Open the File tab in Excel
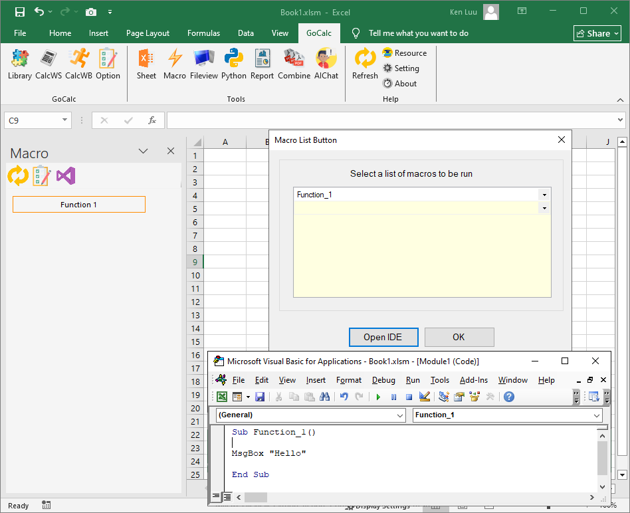 coord(20,33)
